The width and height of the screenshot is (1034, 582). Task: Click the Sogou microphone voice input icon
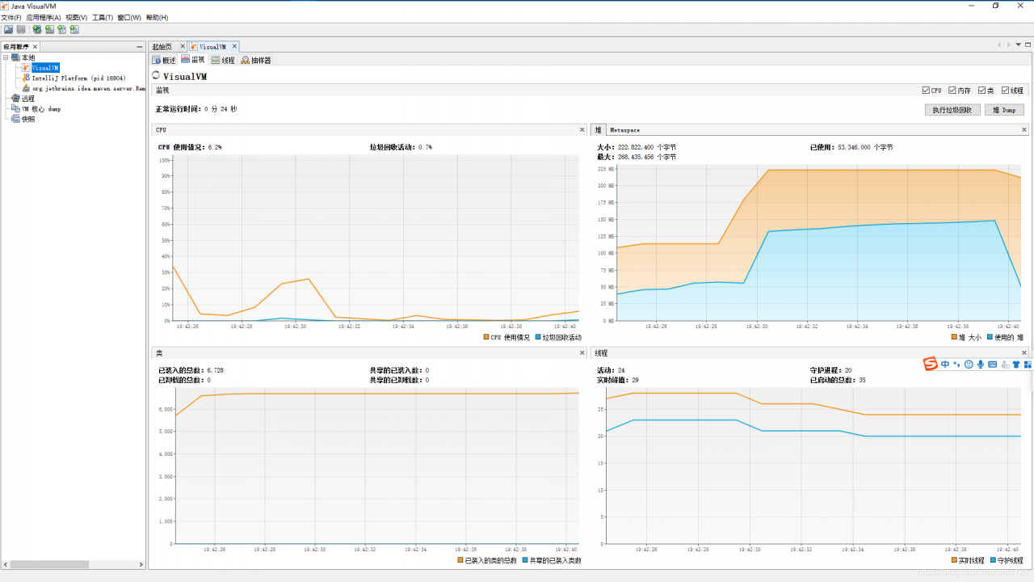click(981, 365)
